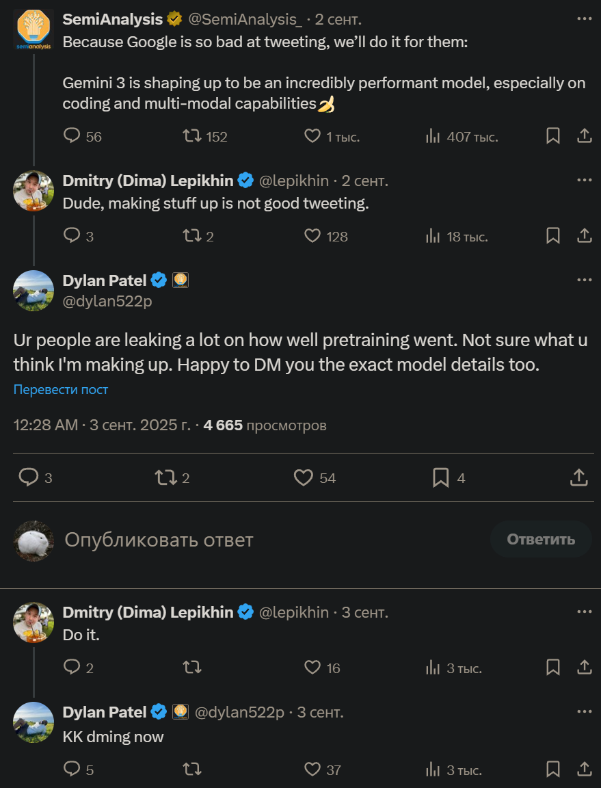The height and width of the screenshot is (788, 601).
Task: Type in 'Опубликовать ответ' reply field
Action: coord(273,540)
